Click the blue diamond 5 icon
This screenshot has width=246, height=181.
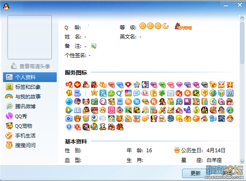point(120,85)
